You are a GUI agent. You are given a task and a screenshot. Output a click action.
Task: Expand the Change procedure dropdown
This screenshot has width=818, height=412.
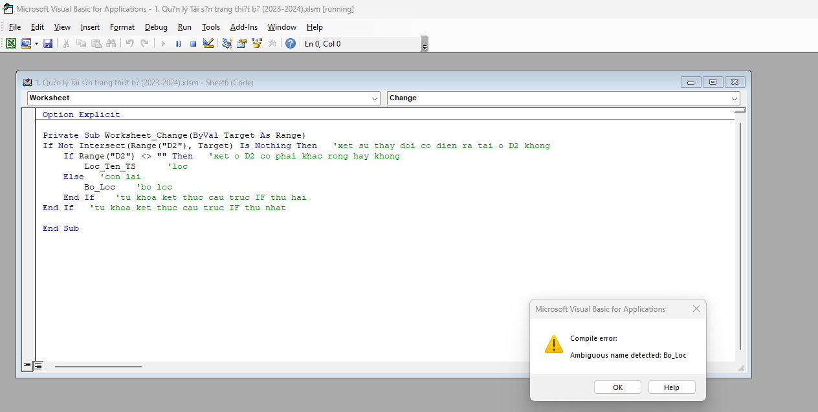tap(734, 98)
